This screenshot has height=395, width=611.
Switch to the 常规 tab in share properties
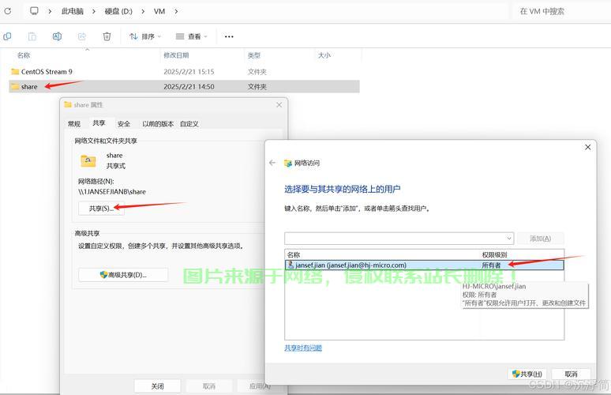point(74,123)
